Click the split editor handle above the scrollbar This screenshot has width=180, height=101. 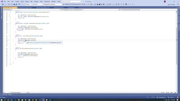[177, 12]
